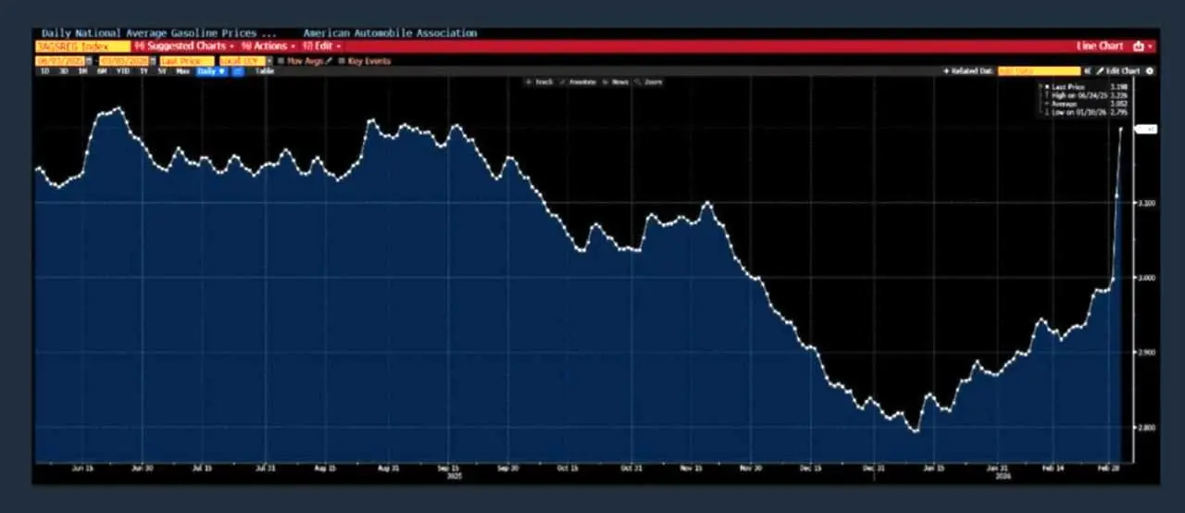Toggle the chart type button beside Daily
Image resolution: width=1185 pixels, height=513 pixels.
coord(238,71)
